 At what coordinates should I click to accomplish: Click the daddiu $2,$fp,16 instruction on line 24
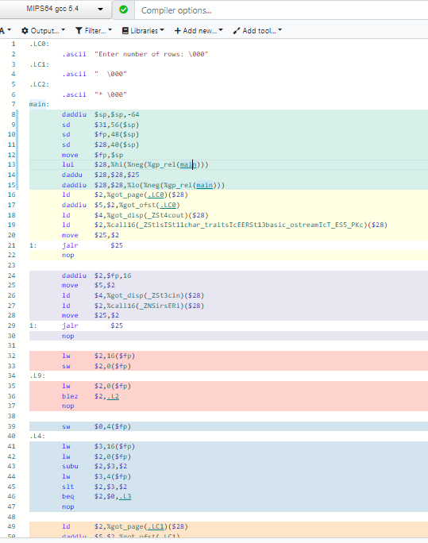pyautogui.click(x=97, y=275)
